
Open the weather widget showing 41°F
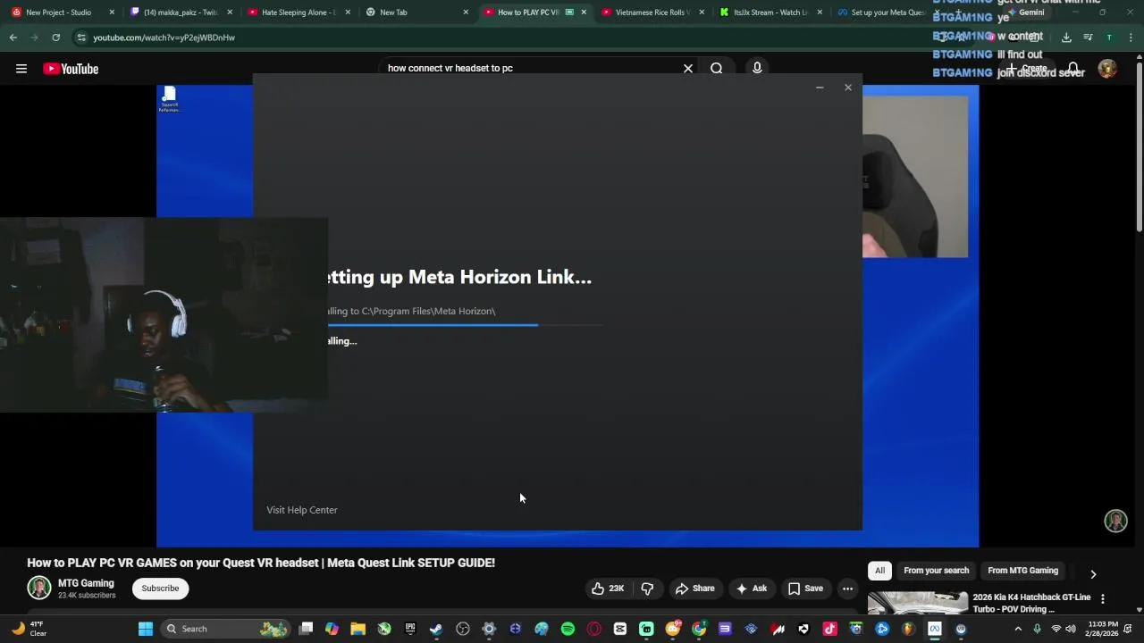coord(29,629)
